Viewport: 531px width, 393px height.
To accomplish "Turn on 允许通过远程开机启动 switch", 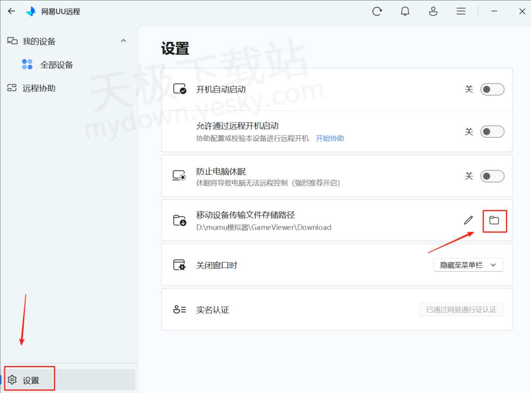I will 492,131.
